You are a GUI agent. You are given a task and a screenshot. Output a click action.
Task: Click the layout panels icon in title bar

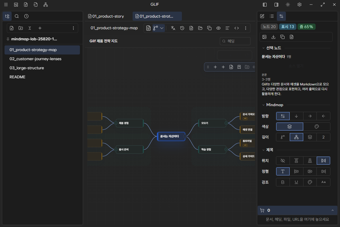(16, 5)
